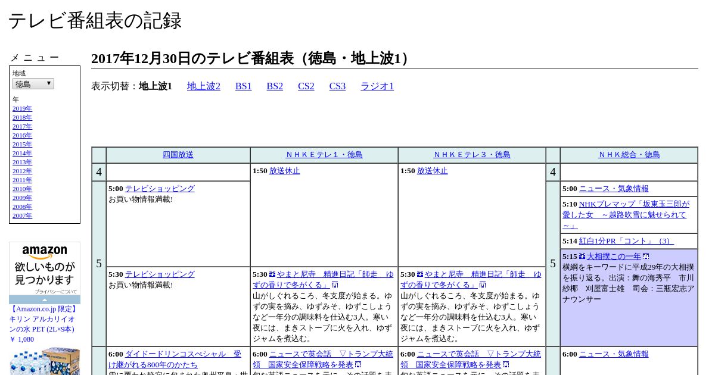715x375 pixels.
Task: Click rebroadcast icon after ニュースで英会話 on Eテレ３
Action: coord(506,365)
